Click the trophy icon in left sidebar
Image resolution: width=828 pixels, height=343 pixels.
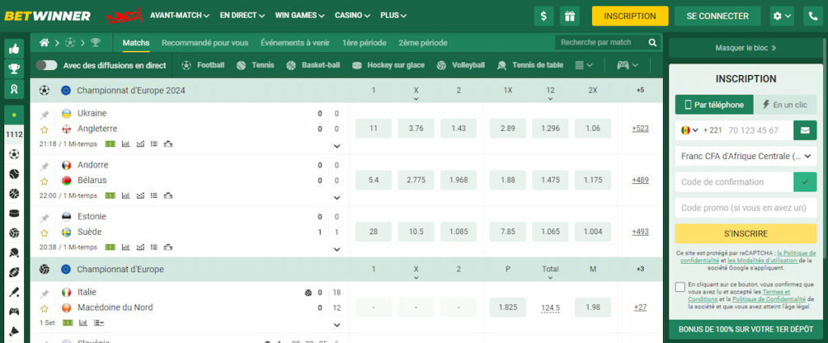(x=14, y=69)
